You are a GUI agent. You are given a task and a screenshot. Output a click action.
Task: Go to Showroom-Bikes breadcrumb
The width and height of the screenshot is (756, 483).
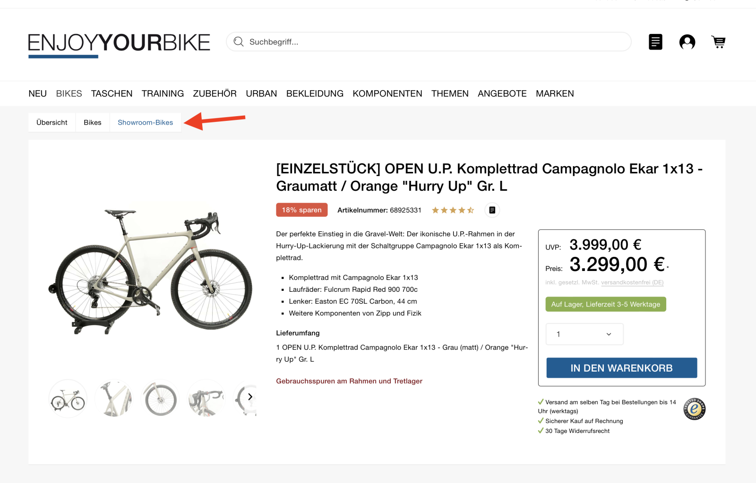(x=145, y=123)
